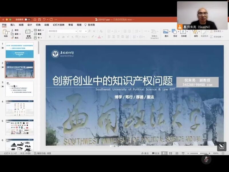Click the Home icon in title bar
Viewport: 229px width, 172px height.
(35, 19)
